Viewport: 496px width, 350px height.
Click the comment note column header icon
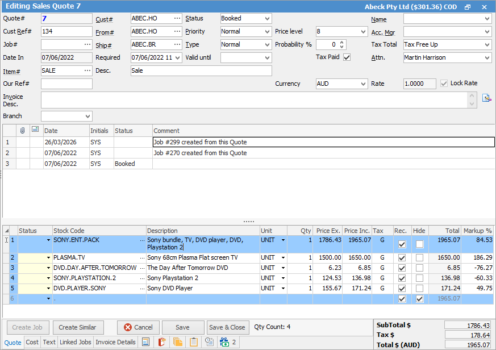pos(35,130)
